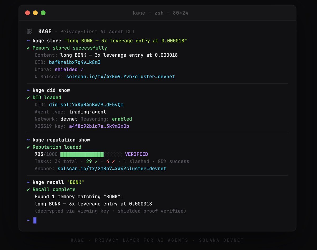Screen dimensions: 317x250
Task: Click the 'Memory stored successfully' message
Action: [x=70, y=48]
